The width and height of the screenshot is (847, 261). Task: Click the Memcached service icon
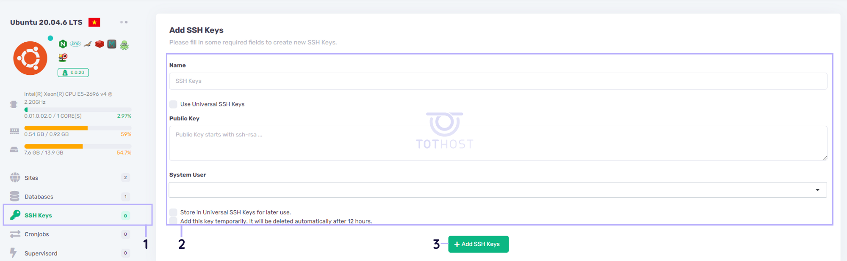(112, 44)
